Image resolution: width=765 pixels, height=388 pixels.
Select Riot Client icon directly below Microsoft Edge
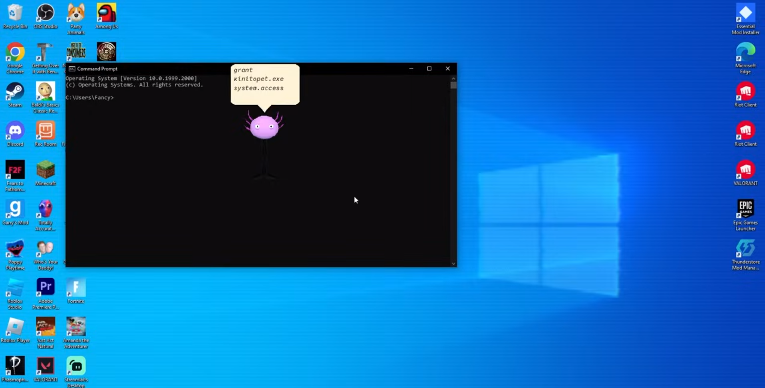[745, 94]
